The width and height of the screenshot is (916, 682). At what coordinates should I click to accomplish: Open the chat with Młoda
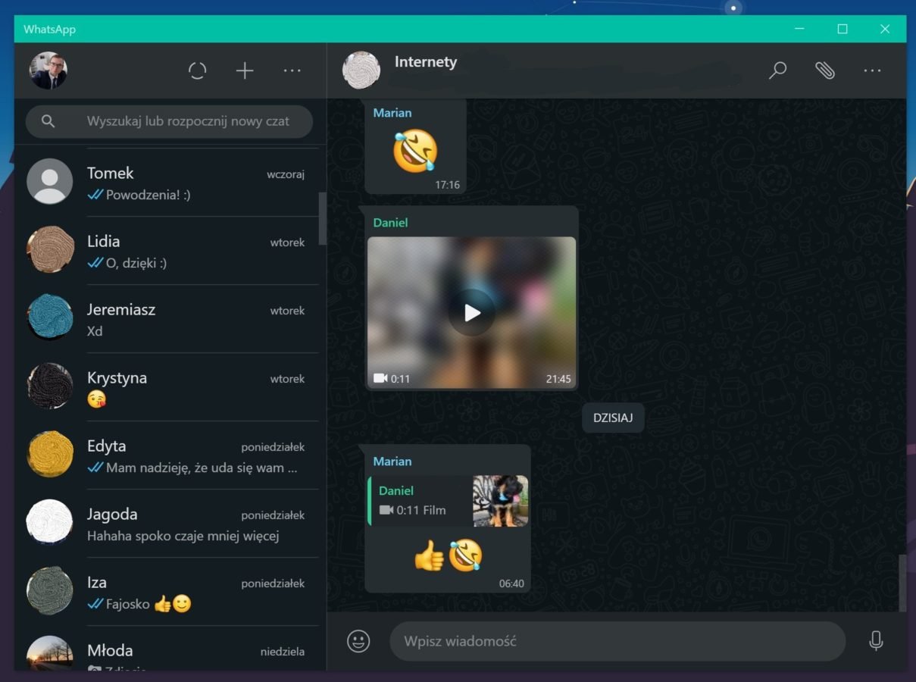170,649
